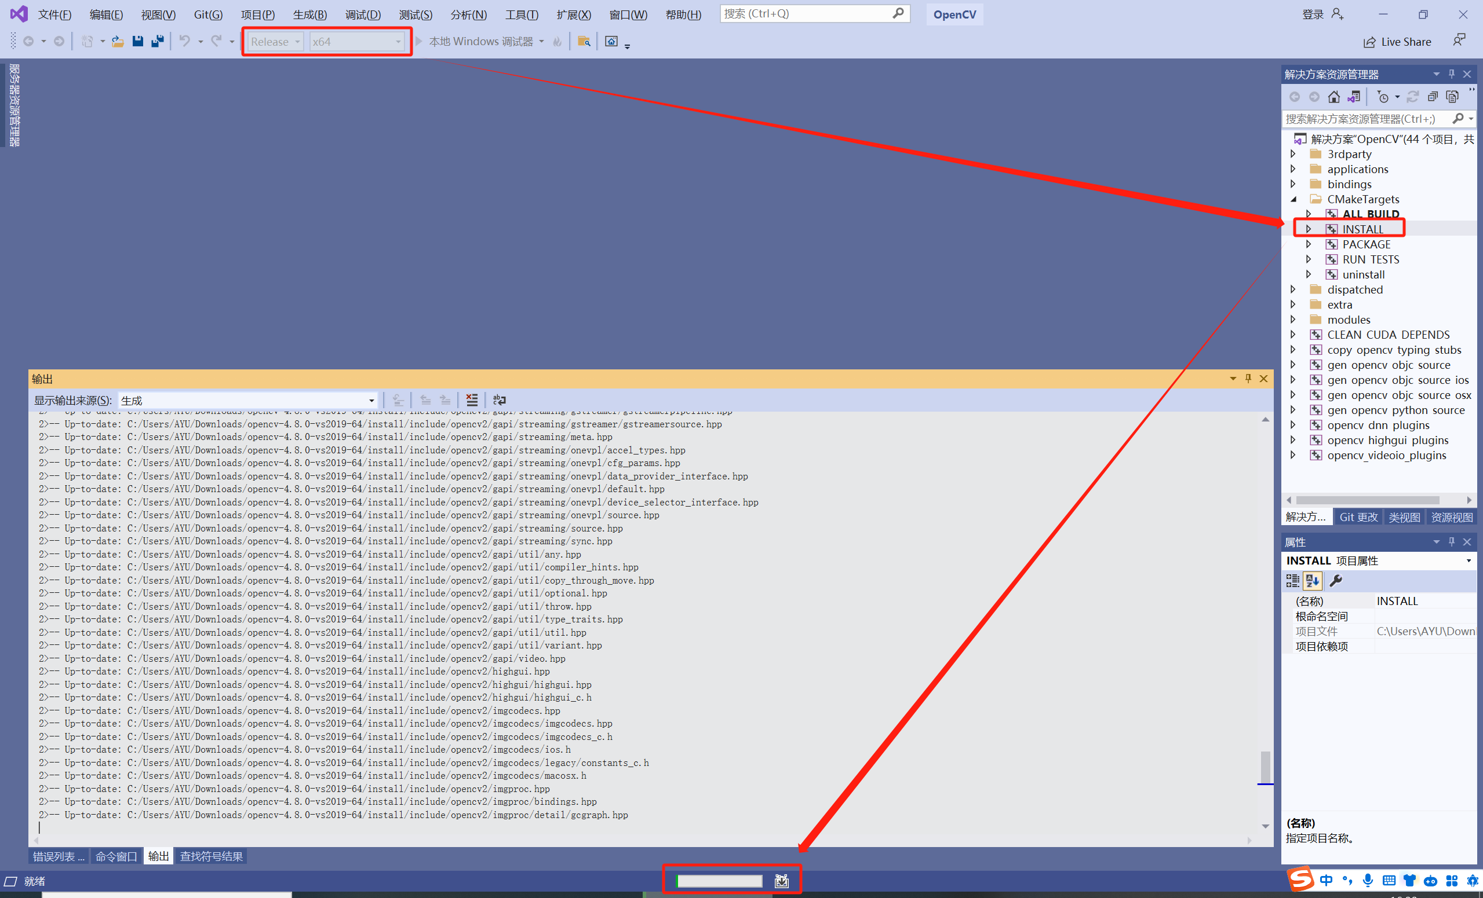Select x64 platform dropdown
This screenshot has width=1483, height=898.
pos(355,41)
